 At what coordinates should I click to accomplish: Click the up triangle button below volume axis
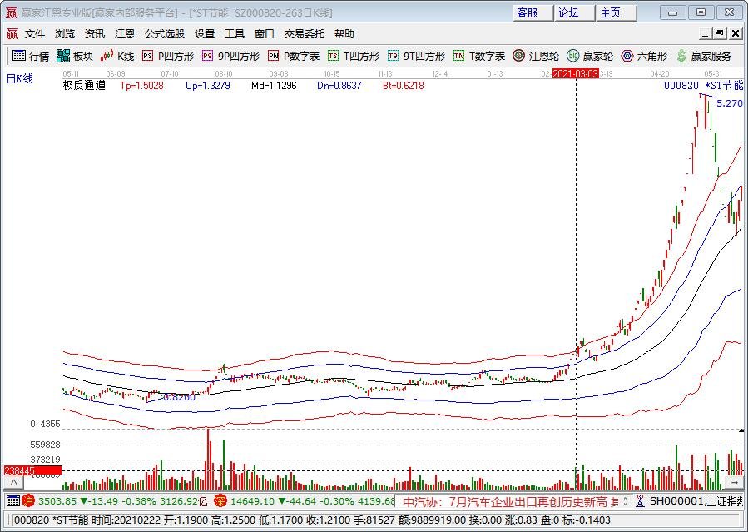pos(14,483)
